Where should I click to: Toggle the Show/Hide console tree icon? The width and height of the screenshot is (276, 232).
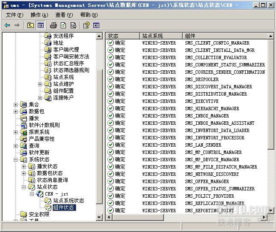(x=41, y=25)
